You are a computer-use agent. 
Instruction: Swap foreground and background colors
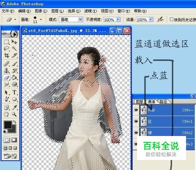(15, 122)
